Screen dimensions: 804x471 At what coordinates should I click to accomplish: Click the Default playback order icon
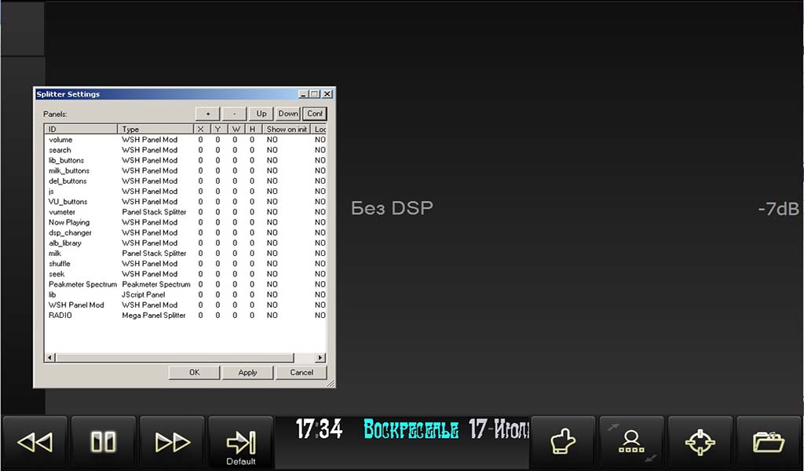(x=241, y=443)
